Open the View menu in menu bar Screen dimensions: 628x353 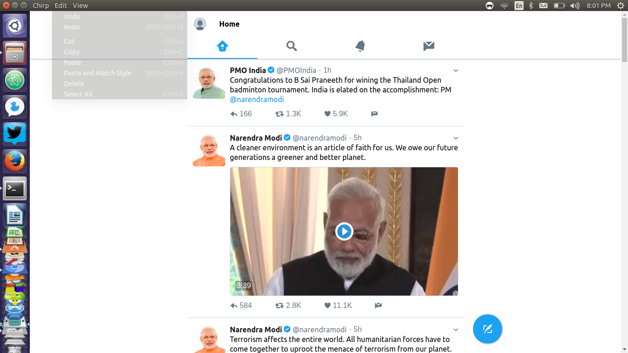80,6
